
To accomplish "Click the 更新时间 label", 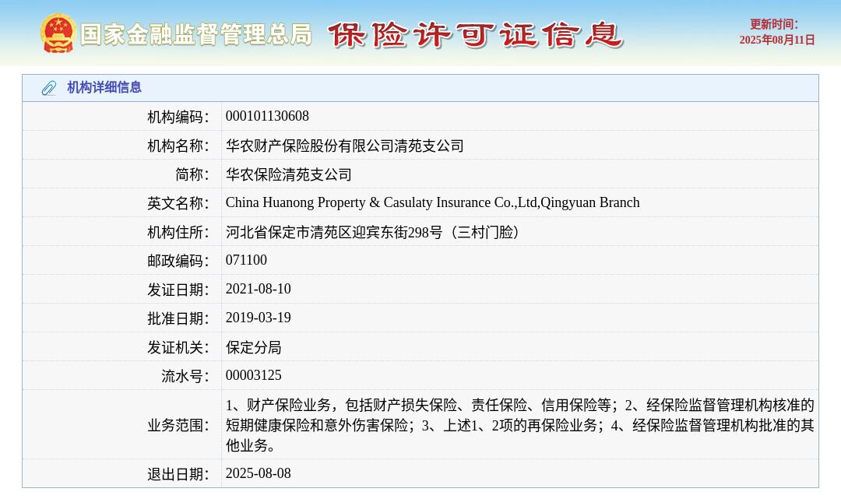I will click(773, 25).
